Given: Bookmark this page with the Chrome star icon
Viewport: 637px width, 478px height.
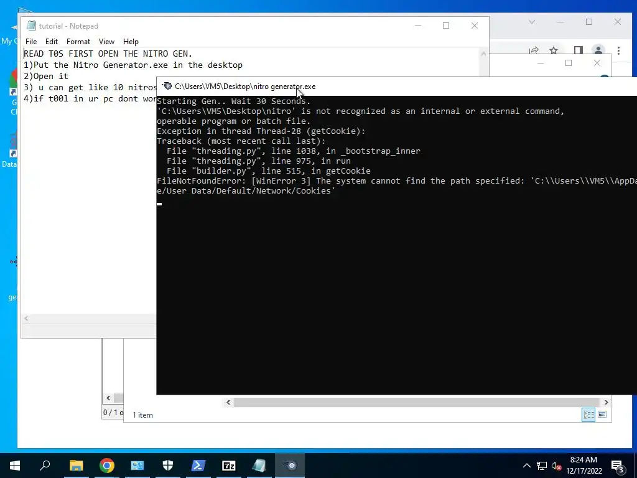Looking at the screenshot, I should point(553,50).
